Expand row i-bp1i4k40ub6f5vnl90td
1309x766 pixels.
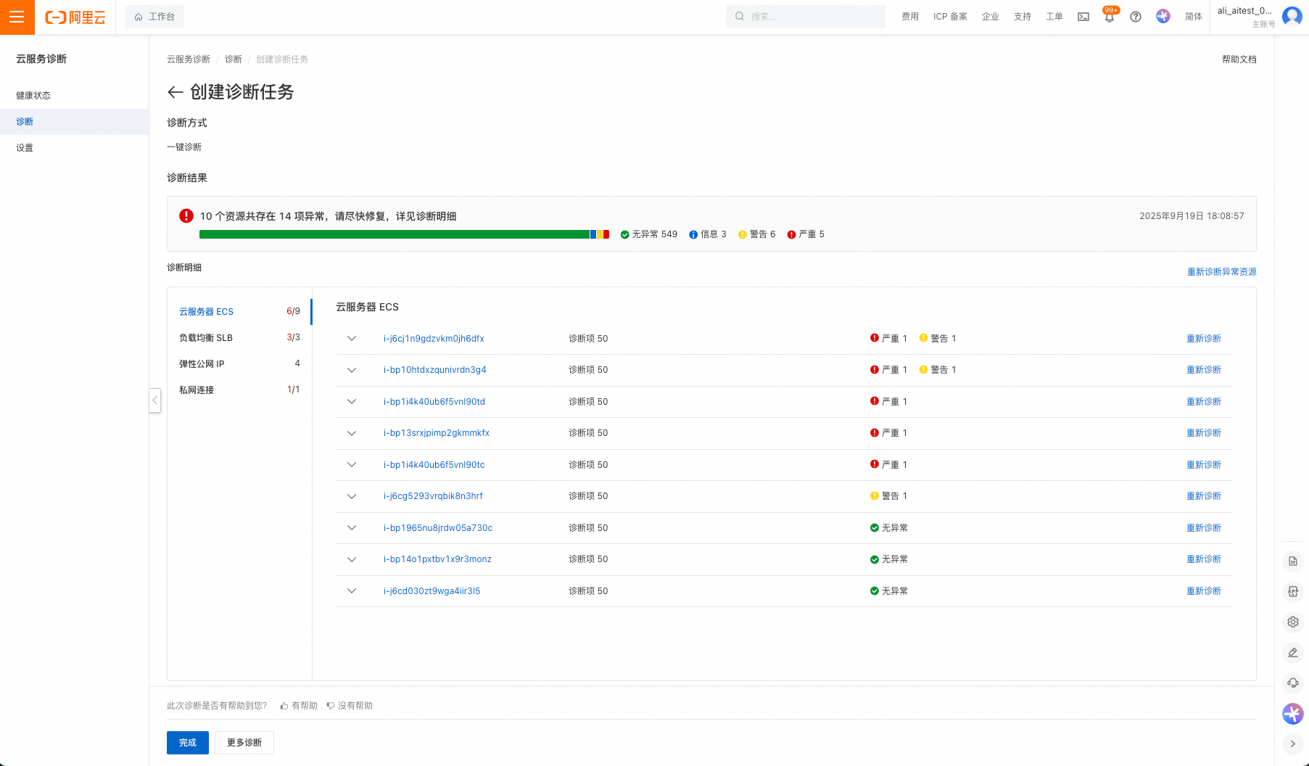[352, 402]
